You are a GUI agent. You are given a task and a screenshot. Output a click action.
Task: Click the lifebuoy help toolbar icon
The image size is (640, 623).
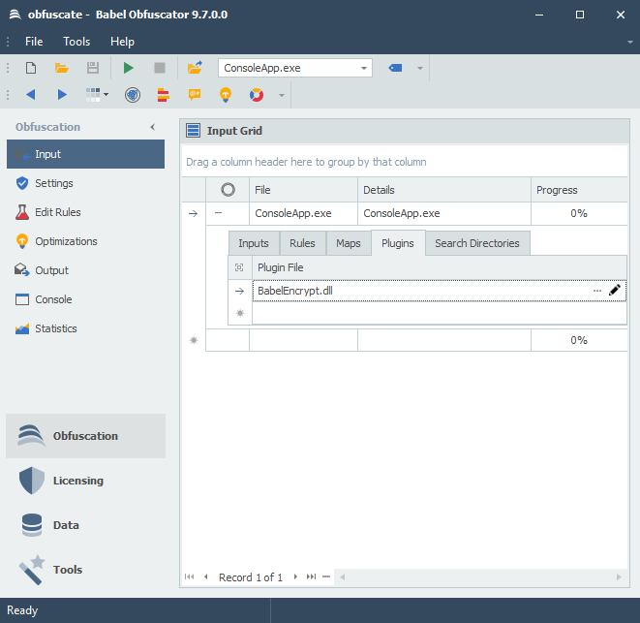pyautogui.click(x=257, y=95)
